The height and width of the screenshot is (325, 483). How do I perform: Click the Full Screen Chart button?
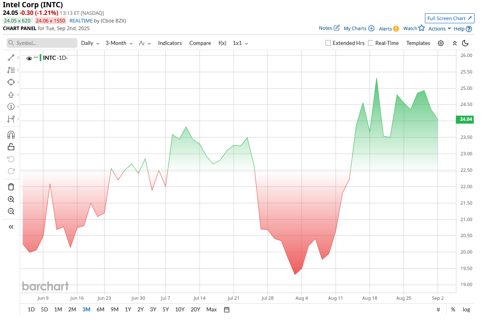tap(450, 18)
